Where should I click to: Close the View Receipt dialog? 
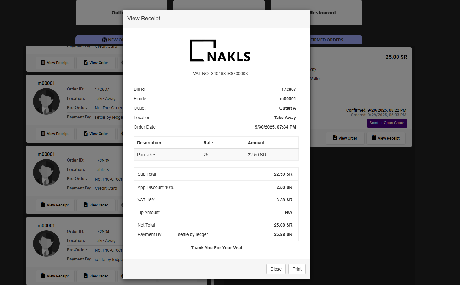click(276, 269)
